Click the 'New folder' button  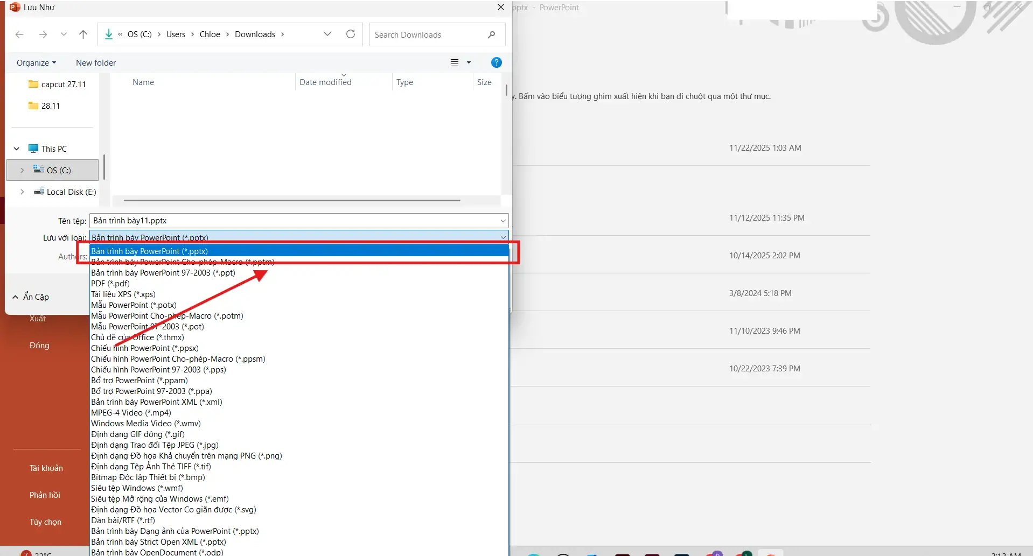(x=95, y=62)
